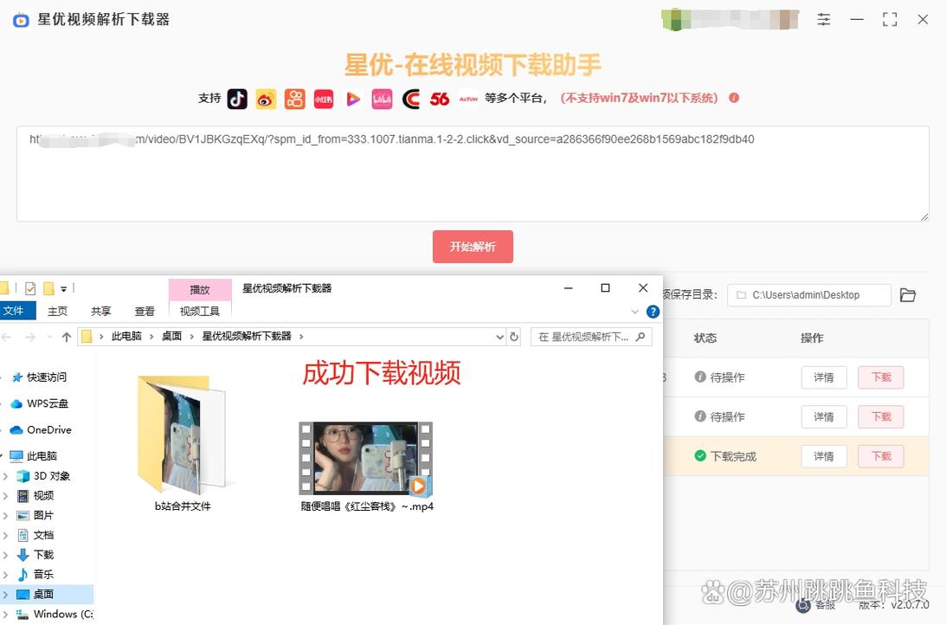The width and height of the screenshot is (946, 625).
Task: Expand the File Explorer ribbon chevron
Action: point(635,312)
